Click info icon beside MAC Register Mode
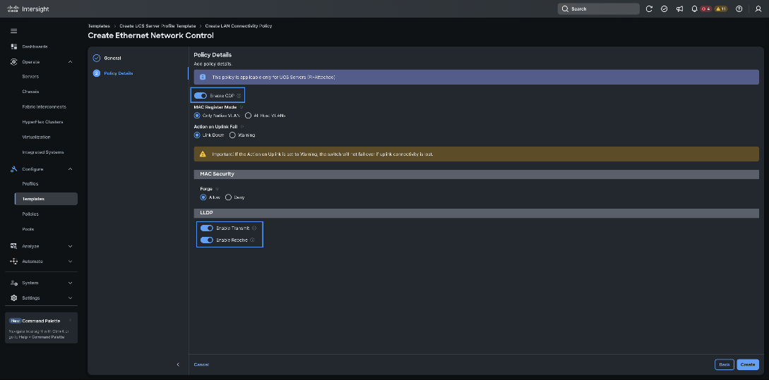The image size is (769, 380). click(x=242, y=106)
